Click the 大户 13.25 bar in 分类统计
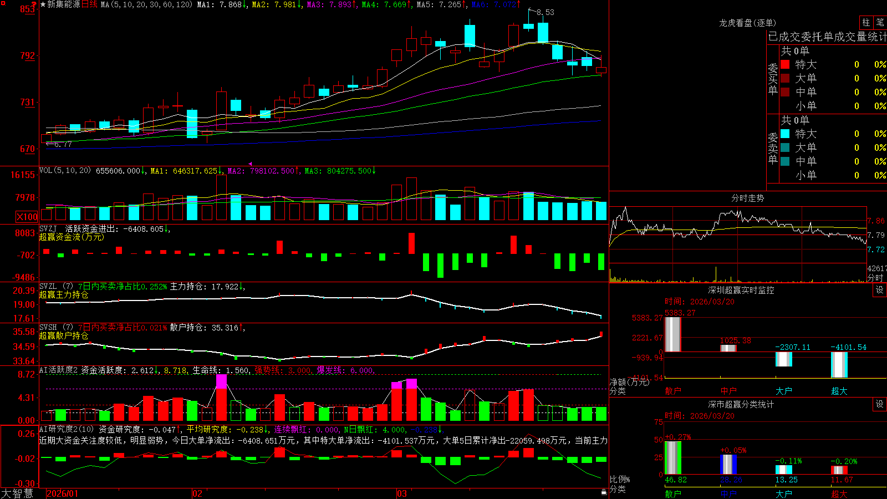This screenshot has width=887, height=499. [783, 470]
